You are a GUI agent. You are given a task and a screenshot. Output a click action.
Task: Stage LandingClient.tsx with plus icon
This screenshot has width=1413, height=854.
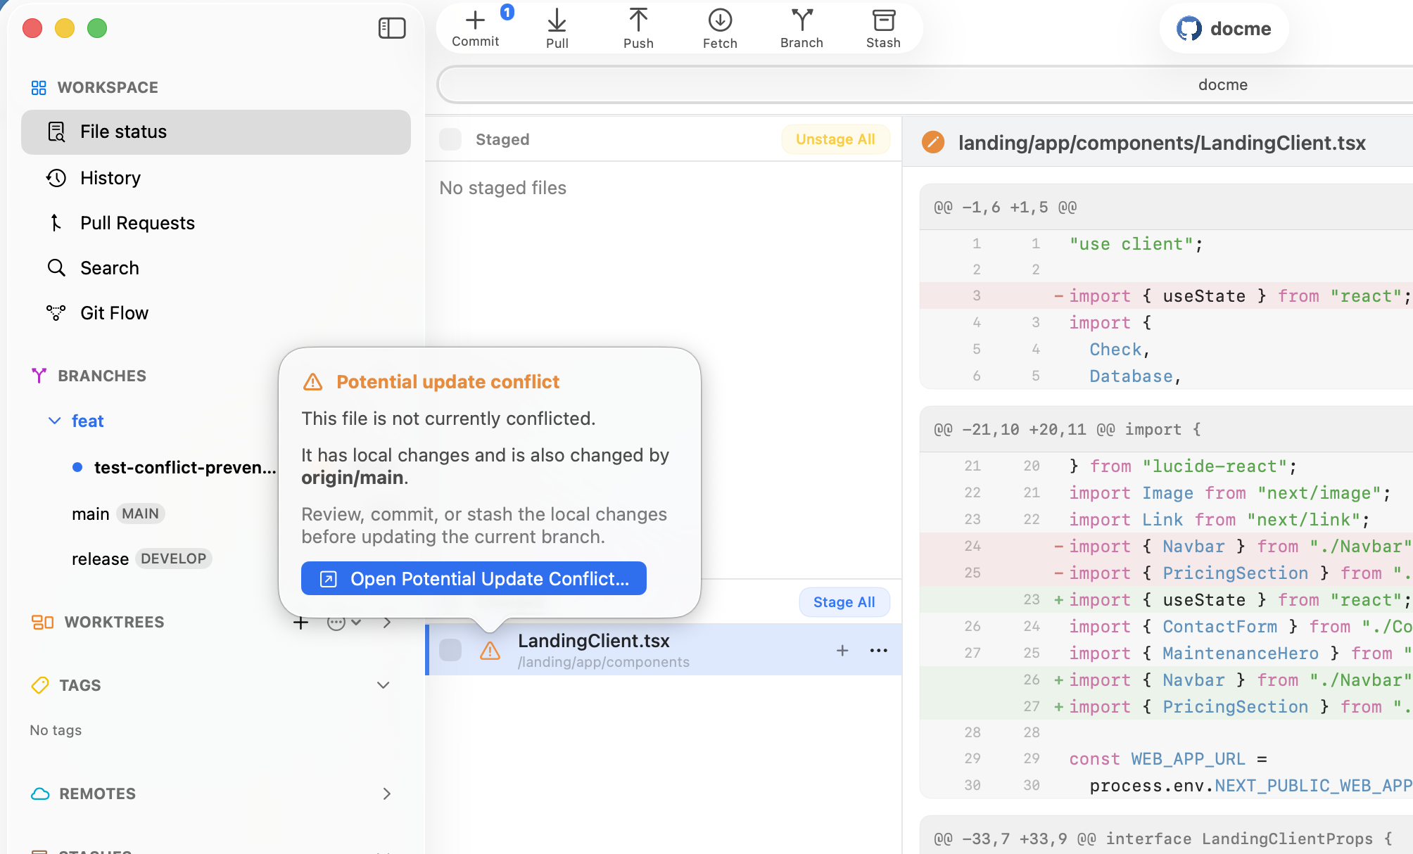[x=842, y=651]
